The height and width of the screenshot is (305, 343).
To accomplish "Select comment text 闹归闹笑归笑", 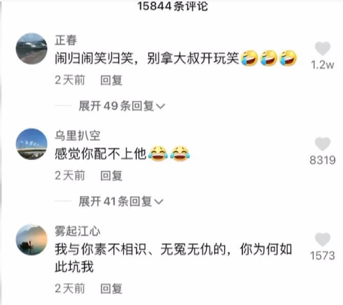I will coord(94,58).
